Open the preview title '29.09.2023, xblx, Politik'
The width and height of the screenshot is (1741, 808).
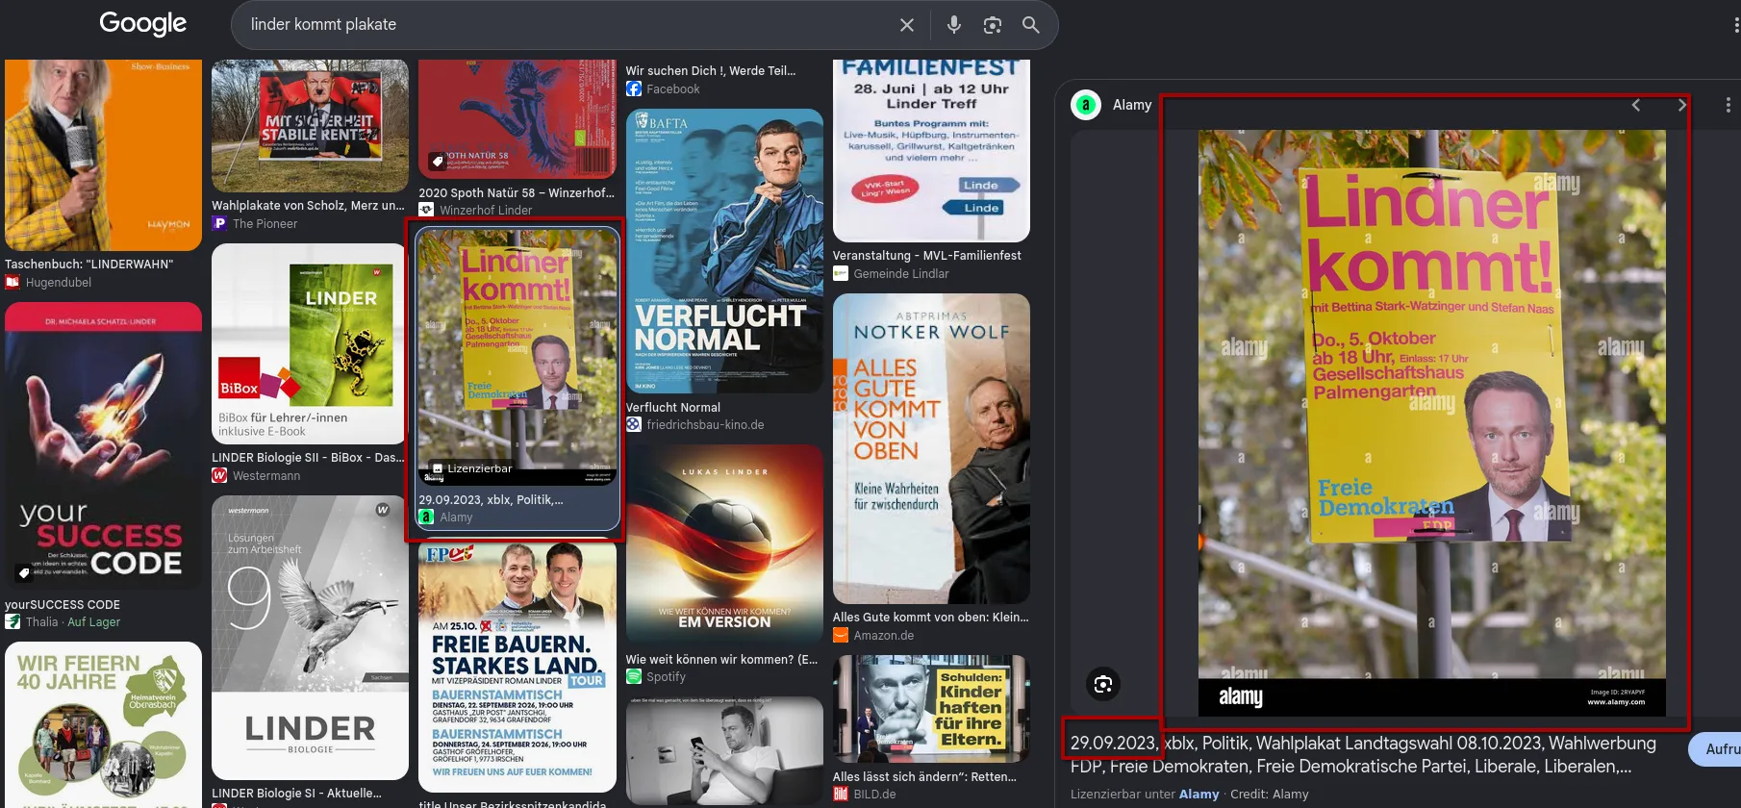(x=1363, y=754)
